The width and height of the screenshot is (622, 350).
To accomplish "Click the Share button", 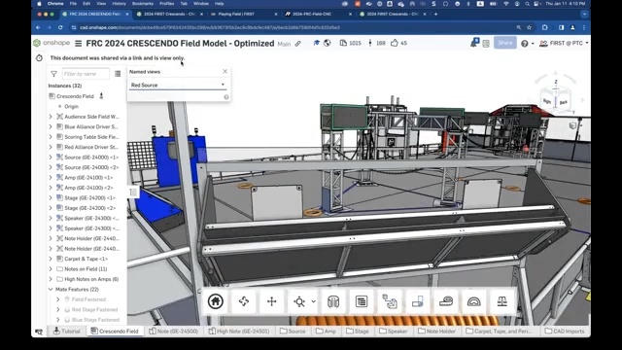I will 505,43.
